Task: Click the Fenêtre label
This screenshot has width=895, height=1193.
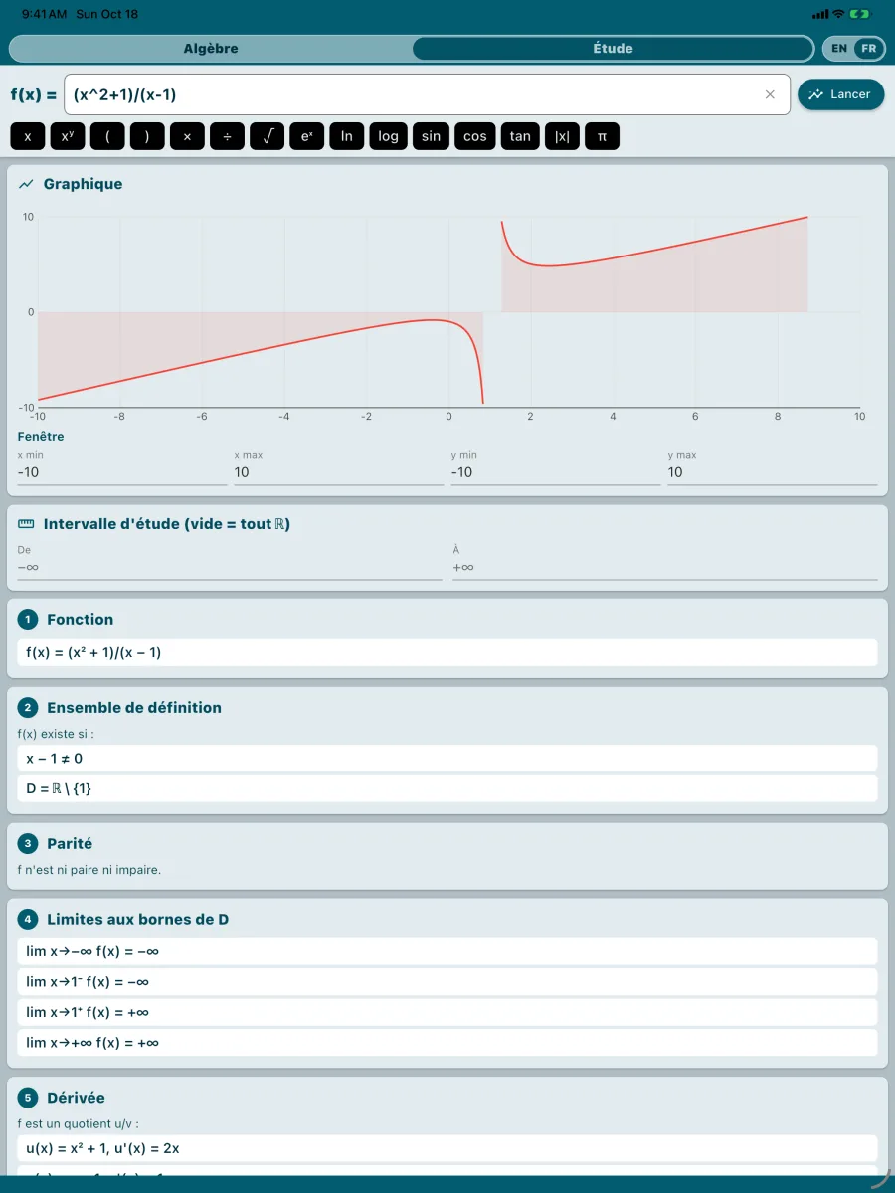Action: [x=41, y=437]
